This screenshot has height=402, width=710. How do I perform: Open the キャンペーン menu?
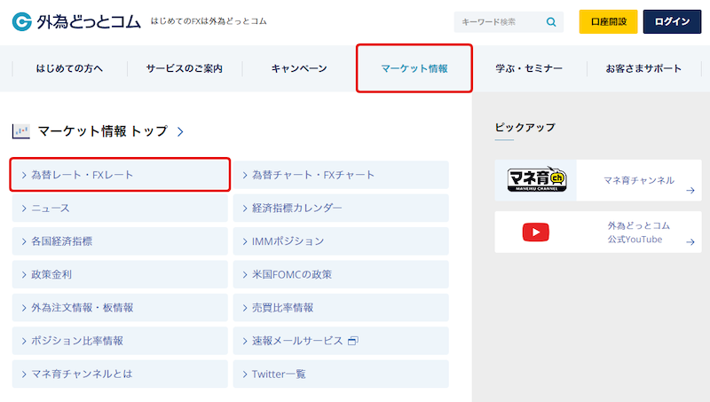tap(299, 68)
